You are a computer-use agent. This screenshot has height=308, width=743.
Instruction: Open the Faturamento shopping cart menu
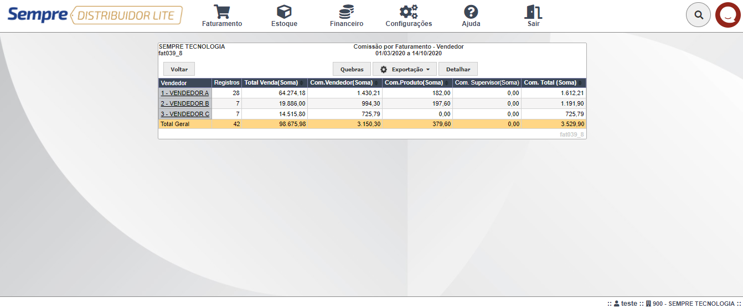pos(222,16)
